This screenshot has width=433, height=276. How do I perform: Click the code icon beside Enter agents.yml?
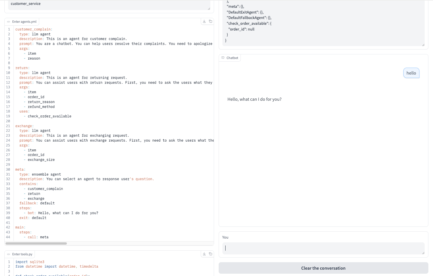9,22
